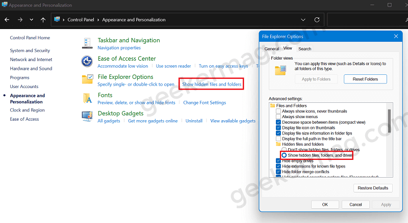Open Turn on easy access keys link
The image size is (408, 223).
tap(223, 66)
